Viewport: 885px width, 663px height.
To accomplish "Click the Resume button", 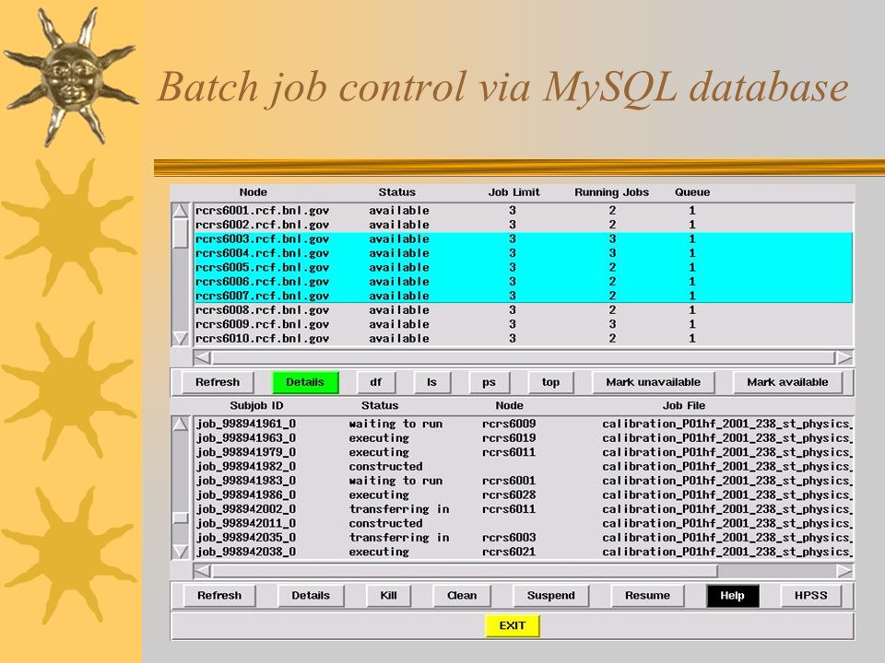I will pyautogui.click(x=647, y=596).
